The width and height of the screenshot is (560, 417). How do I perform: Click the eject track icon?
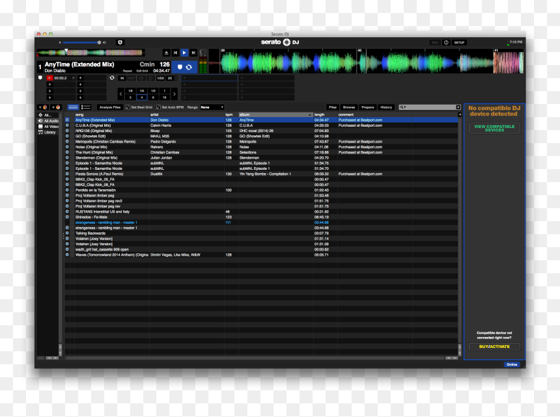[167, 53]
